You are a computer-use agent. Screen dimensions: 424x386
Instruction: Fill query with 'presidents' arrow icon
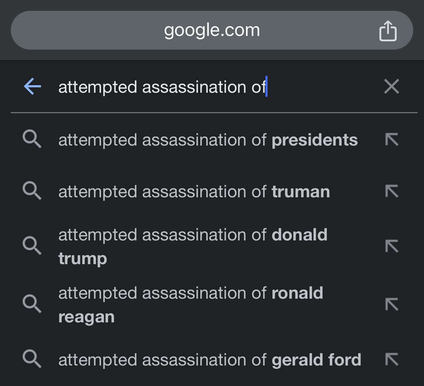pyautogui.click(x=392, y=139)
